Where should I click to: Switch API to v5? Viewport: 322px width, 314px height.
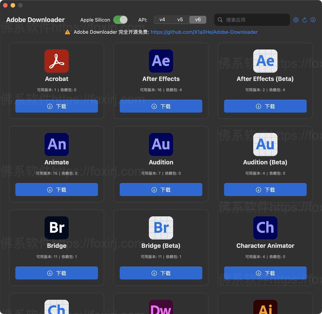[x=180, y=20]
